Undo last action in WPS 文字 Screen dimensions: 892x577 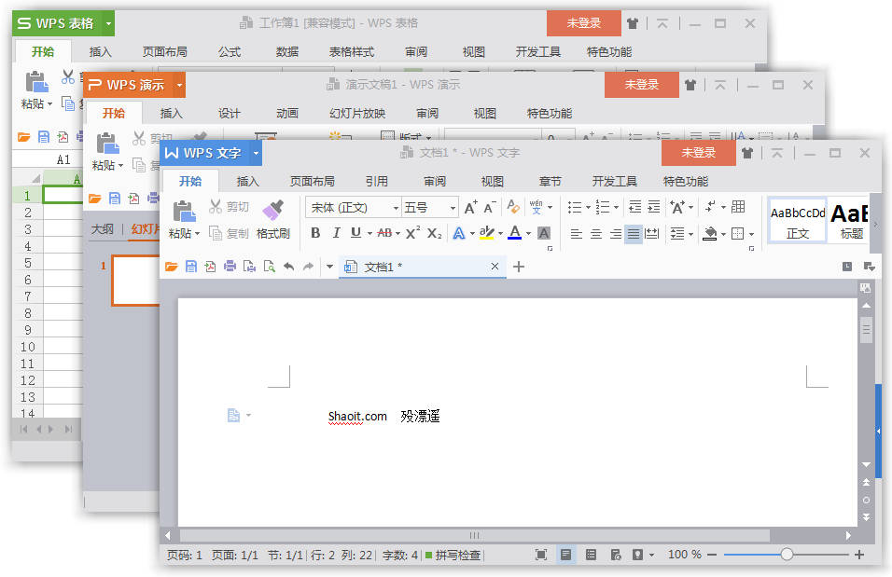tap(289, 267)
